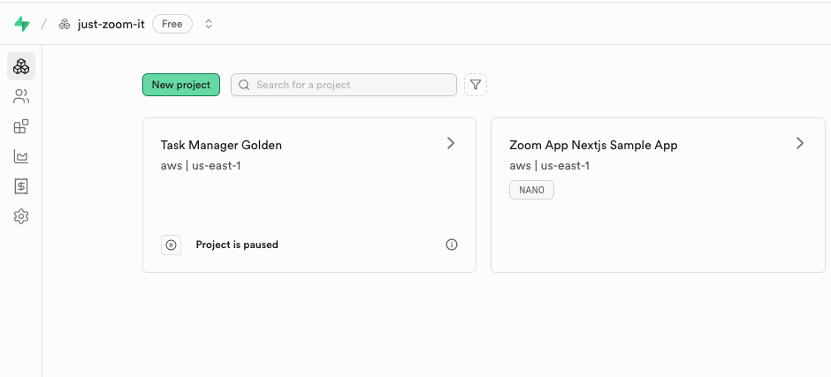The width and height of the screenshot is (831, 377).
Task: Click the filter funnel icon
Action: [476, 85]
